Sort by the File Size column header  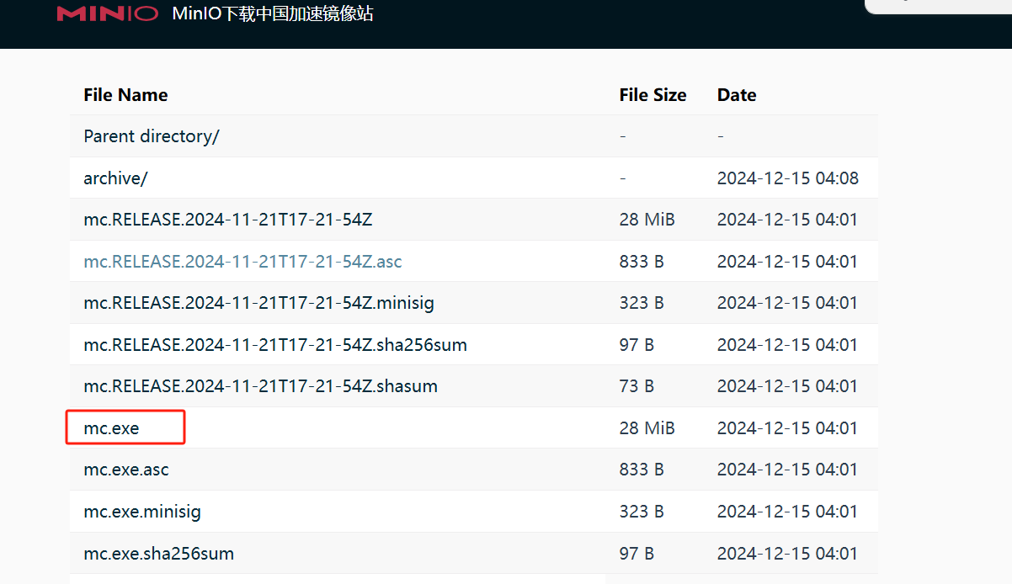652,95
